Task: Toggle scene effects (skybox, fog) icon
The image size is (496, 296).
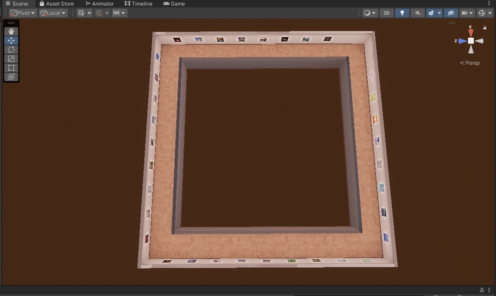Action: coord(431,13)
